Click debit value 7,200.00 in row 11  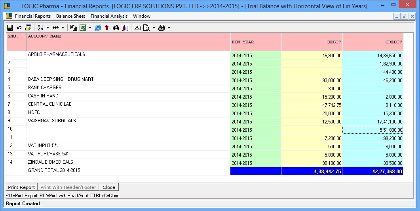tap(333, 138)
